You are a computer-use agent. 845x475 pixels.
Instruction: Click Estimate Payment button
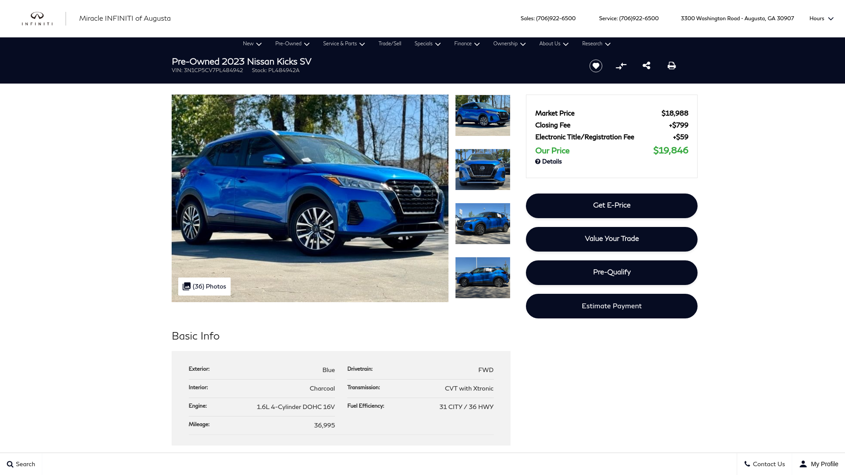tap(611, 306)
